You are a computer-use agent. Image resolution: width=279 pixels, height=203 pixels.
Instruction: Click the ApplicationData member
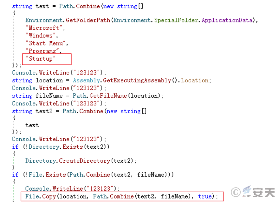pos(227,20)
